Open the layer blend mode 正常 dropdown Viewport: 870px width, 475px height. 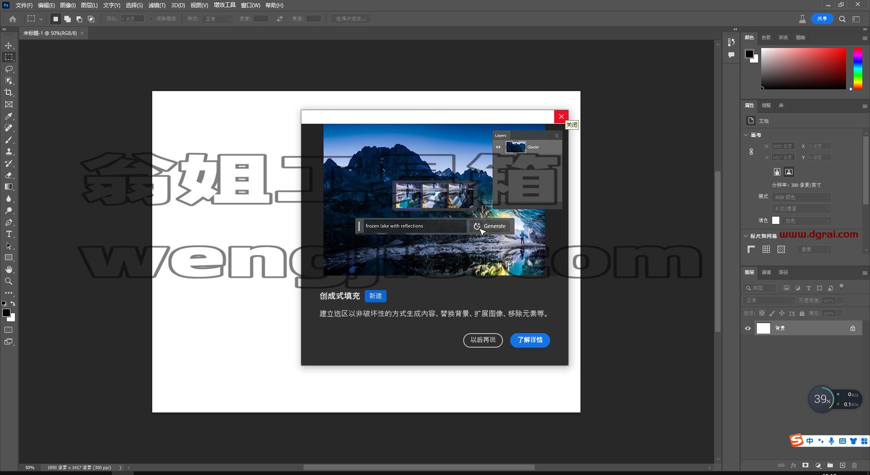pyautogui.click(x=769, y=301)
